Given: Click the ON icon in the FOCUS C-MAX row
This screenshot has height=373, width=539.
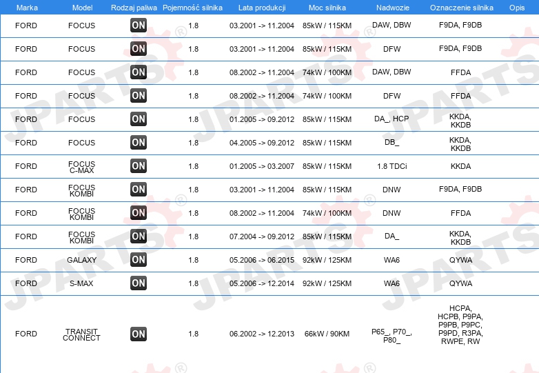Looking at the screenshot, I should [x=139, y=165].
